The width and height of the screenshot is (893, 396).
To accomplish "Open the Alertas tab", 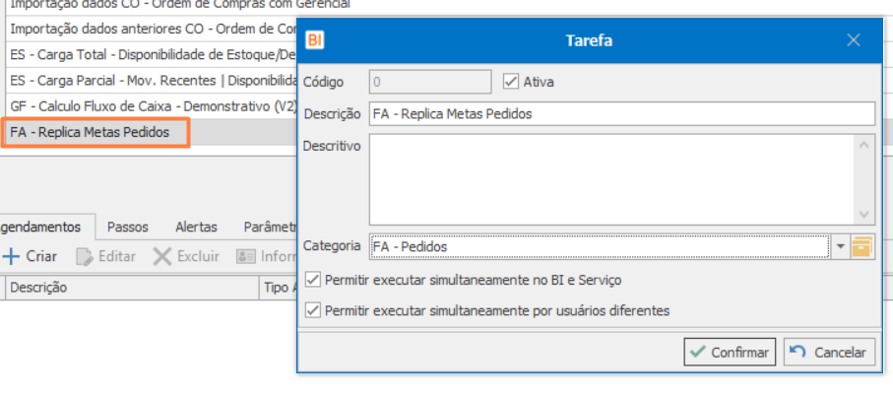I will click(x=196, y=227).
